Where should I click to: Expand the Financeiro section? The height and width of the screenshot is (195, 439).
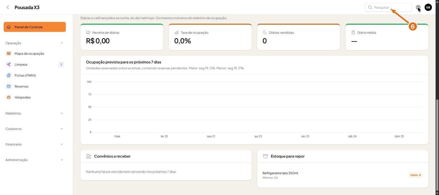35,144
